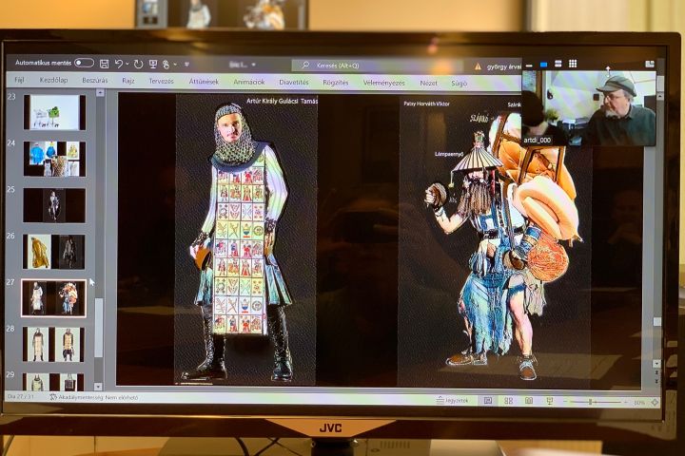Click the Lámpaernyő label on slide

(x=449, y=154)
